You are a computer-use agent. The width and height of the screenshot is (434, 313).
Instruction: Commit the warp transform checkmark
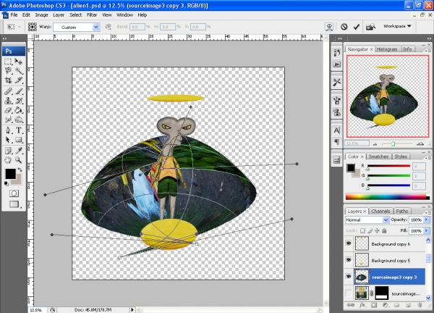pyautogui.click(x=357, y=27)
